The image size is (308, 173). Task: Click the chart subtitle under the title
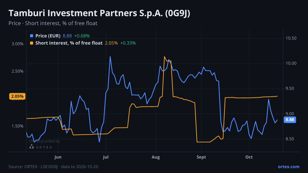53,23
